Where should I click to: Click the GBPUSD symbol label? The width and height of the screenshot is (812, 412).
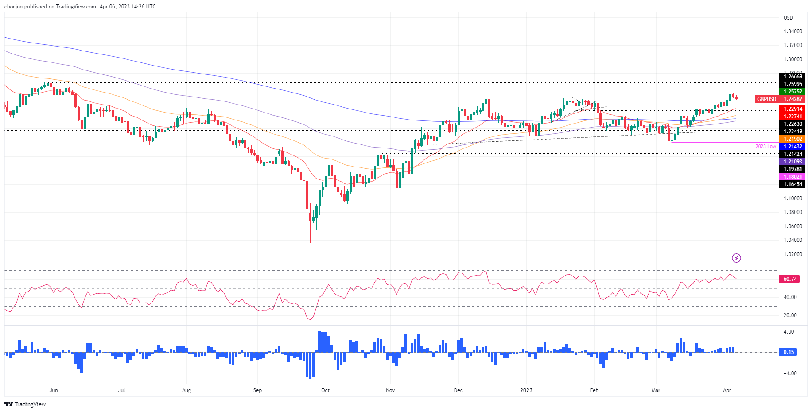pyautogui.click(x=766, y=99)
